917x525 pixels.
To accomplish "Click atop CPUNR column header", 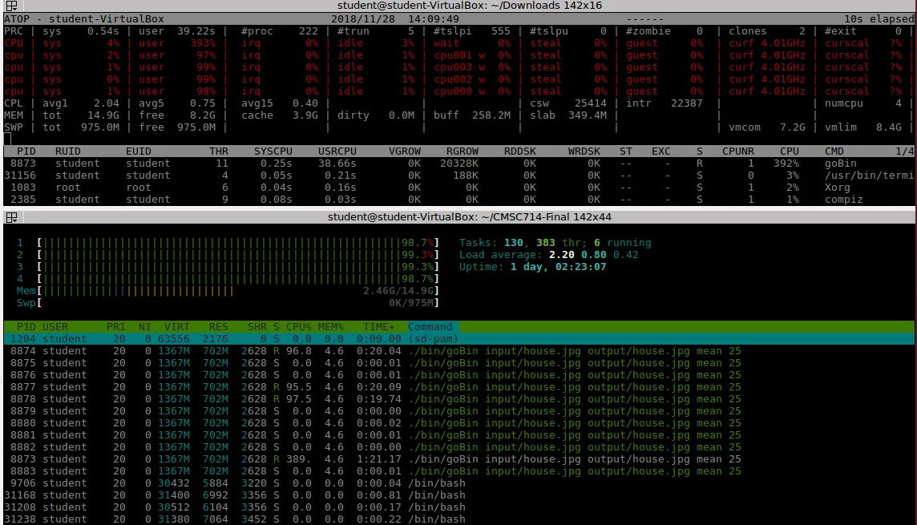I will pyautogui.click(x=737, y=151).
